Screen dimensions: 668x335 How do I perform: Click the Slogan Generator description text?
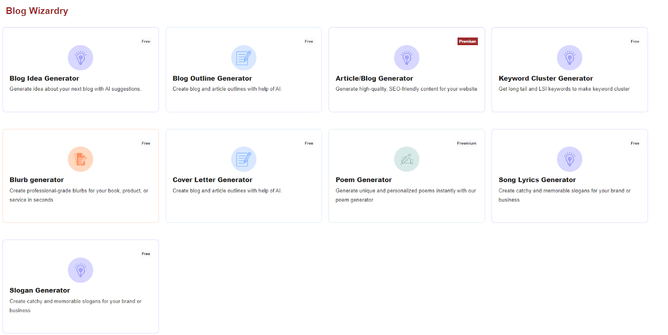pyautogui.click(x=76, y=306)
